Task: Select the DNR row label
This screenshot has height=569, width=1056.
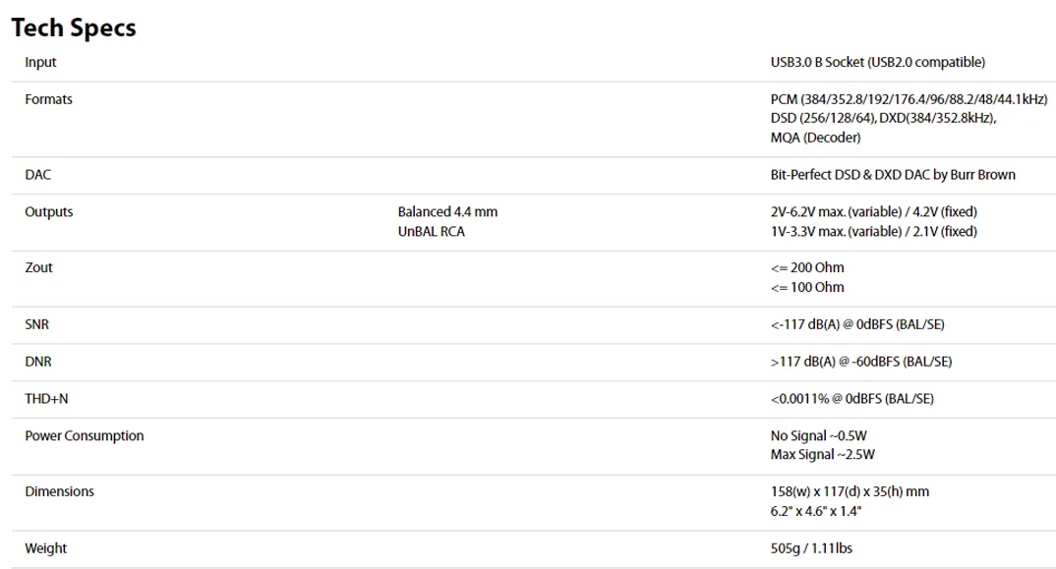Action: click(37, 362)
